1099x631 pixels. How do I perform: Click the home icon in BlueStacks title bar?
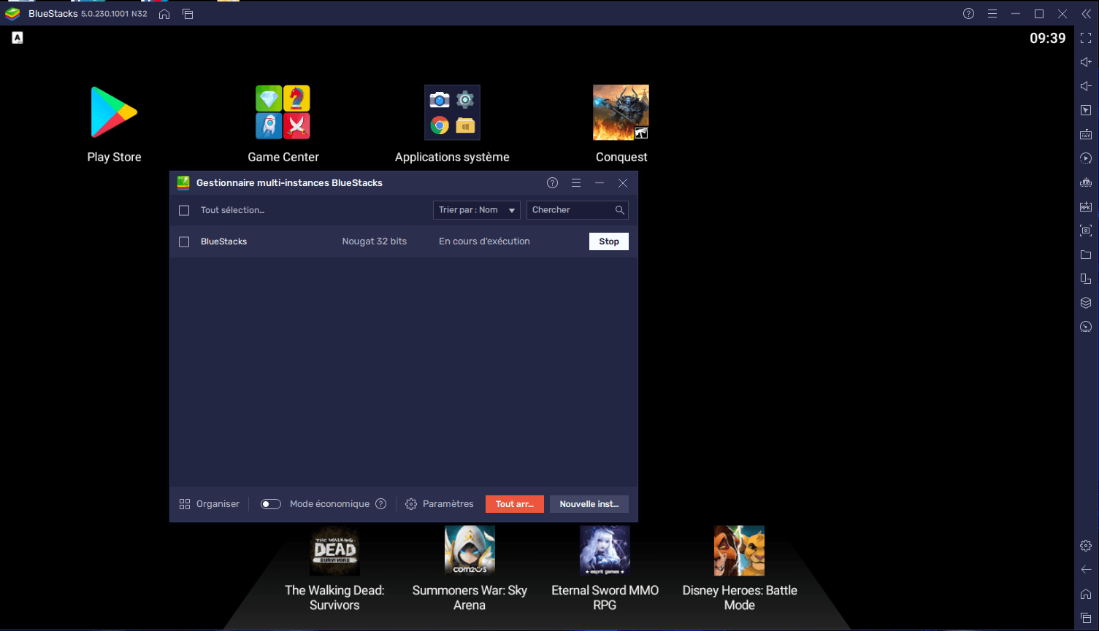tap(164, 14)
